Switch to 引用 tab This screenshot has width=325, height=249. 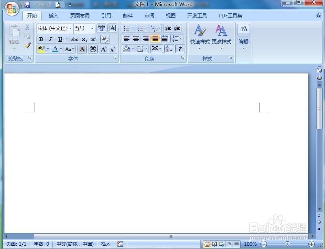pyautogui.click(x=106, y=16)
